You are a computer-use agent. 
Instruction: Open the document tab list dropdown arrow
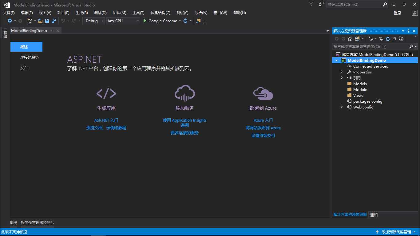(328, 31)
